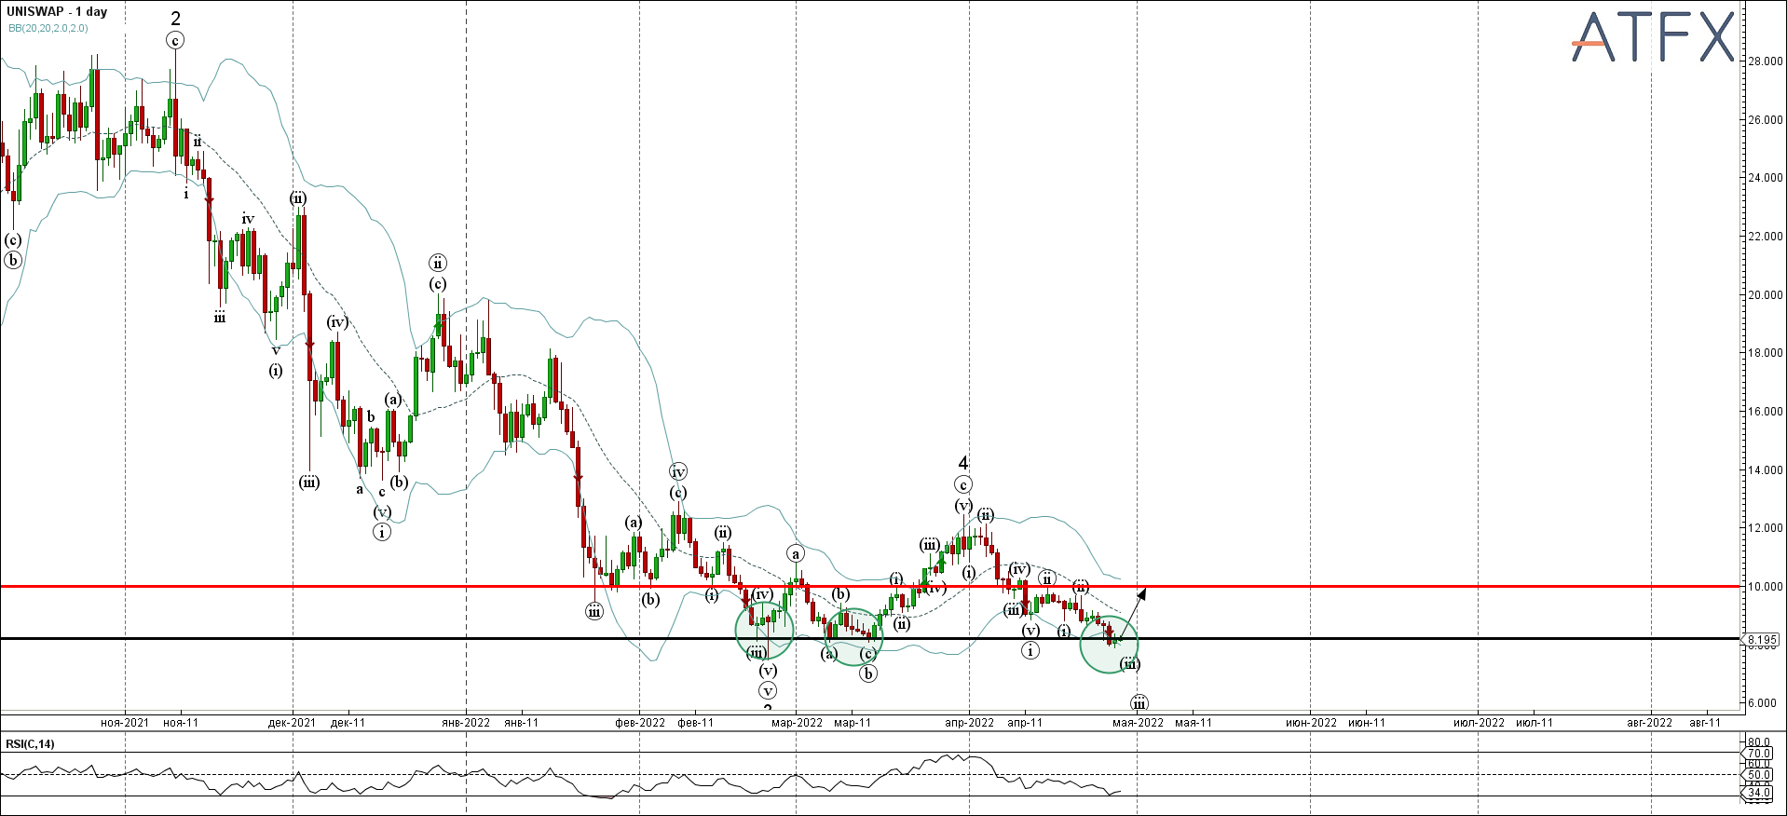Click the дек-2021 date label
The height and width of the screenshot is (816, 1787).
click(x=293, y=723)
